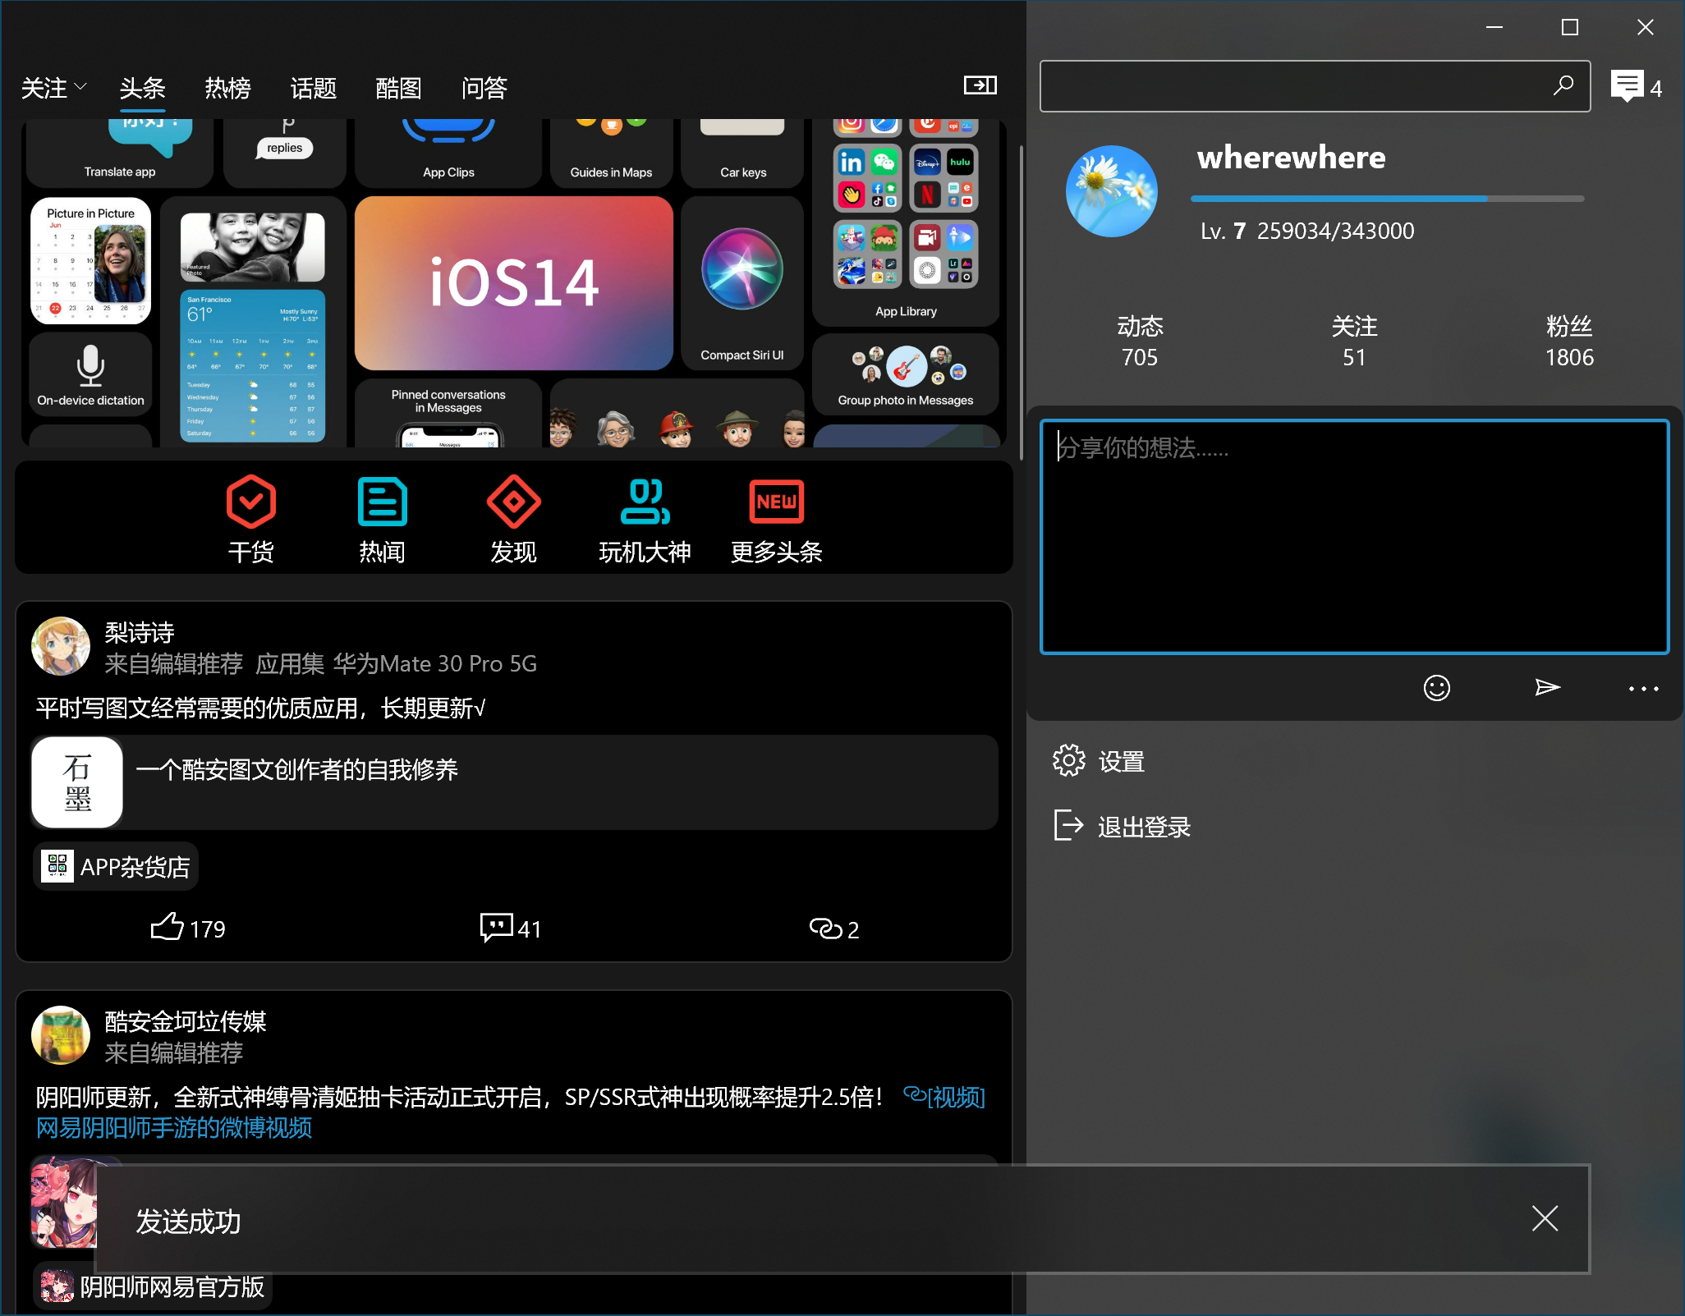Open comments on 梨诗诗 post
Viewport: 1685px width, 1316px height.
497,928
